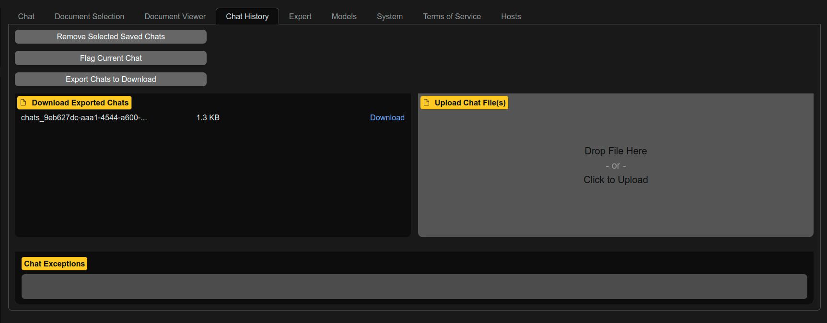
Task: Open the Document Selection tab
Action: coord(89,16)
